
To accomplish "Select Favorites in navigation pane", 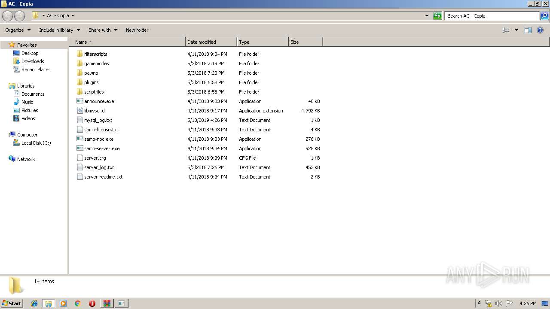I will pos(27,45).
